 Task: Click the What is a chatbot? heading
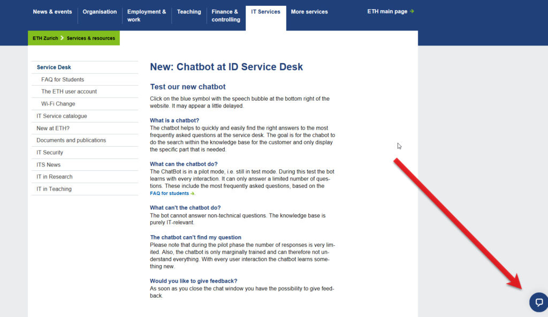(174, 120)
